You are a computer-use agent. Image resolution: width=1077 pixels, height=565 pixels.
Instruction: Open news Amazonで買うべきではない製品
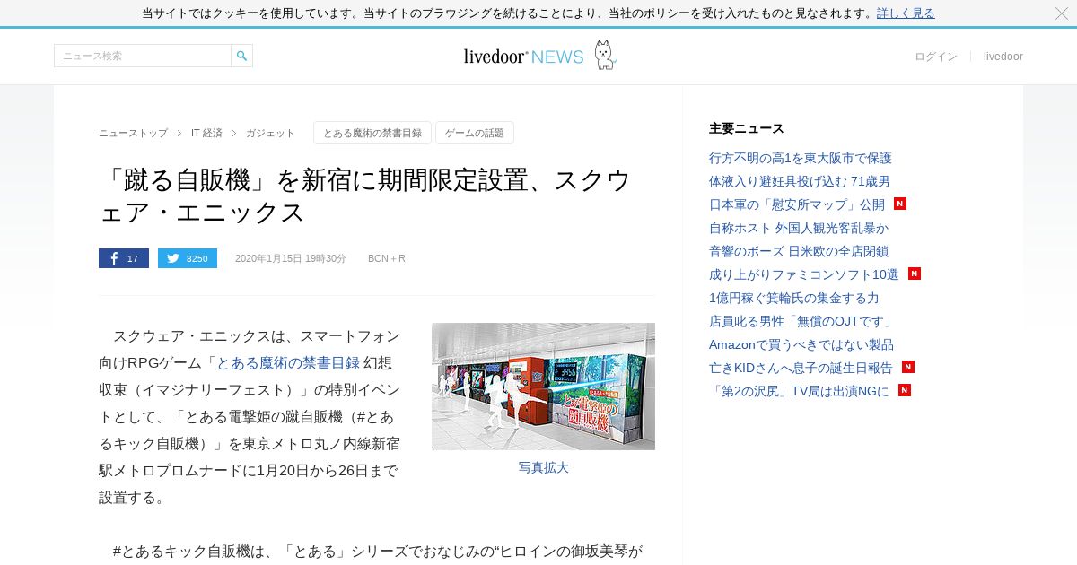coord(801,344)
